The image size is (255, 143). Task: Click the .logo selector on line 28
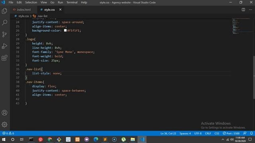coord(30,39)
